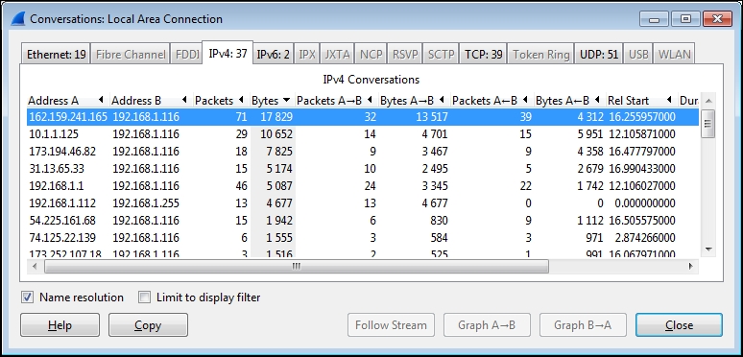Click the sort arrow beside Address B
The image size is (743, 357).
[x=184, y=100]
